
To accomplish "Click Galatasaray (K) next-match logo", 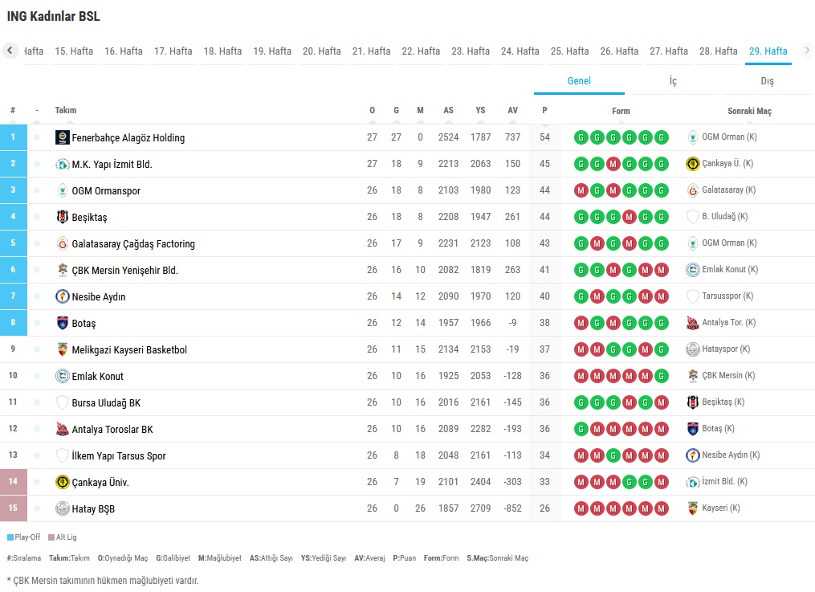I will (x=692, y=190).
